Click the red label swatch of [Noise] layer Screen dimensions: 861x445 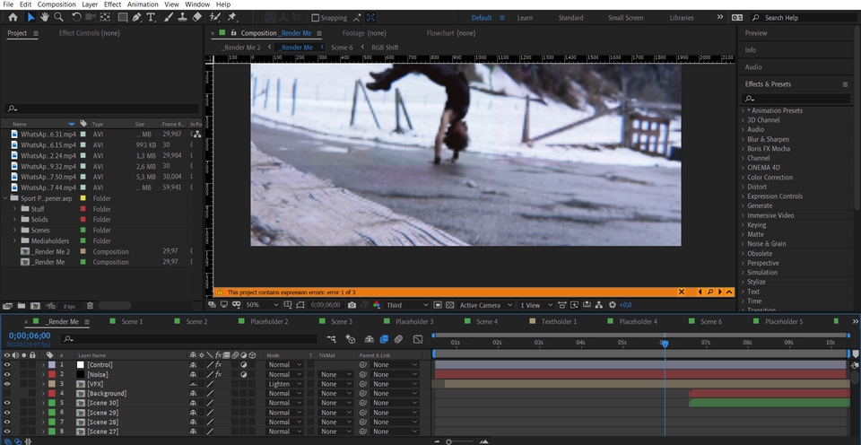(51, 375)
